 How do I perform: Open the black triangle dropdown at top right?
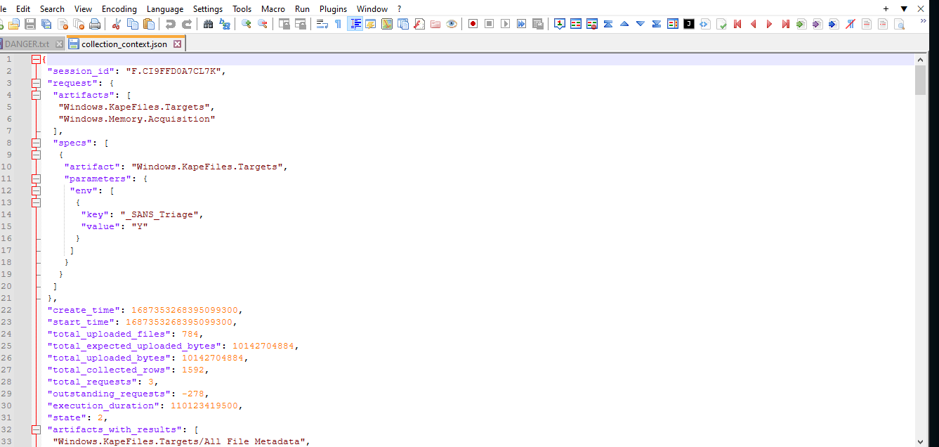coord(904,9)
